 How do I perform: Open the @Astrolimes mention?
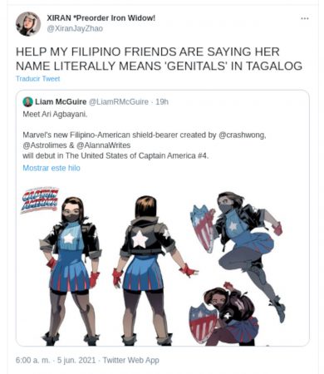click(45, 145)
